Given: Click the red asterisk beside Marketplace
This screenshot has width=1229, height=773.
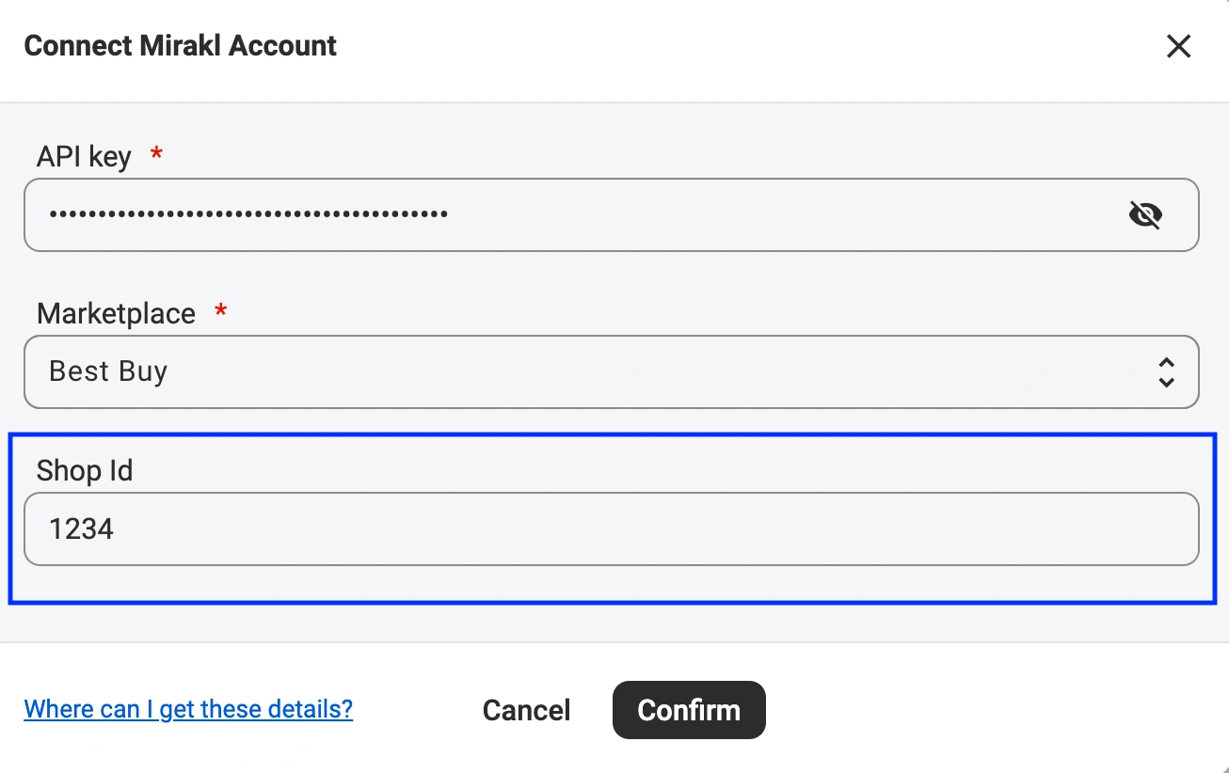Looking at the screenshot, I should (x=221, y=308).
